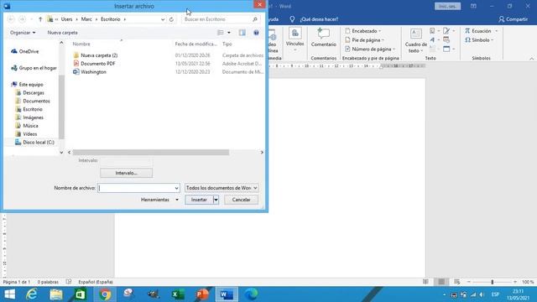Click the Cancelar button
Viewport: 537px width, 302px height.
point(241,200)
